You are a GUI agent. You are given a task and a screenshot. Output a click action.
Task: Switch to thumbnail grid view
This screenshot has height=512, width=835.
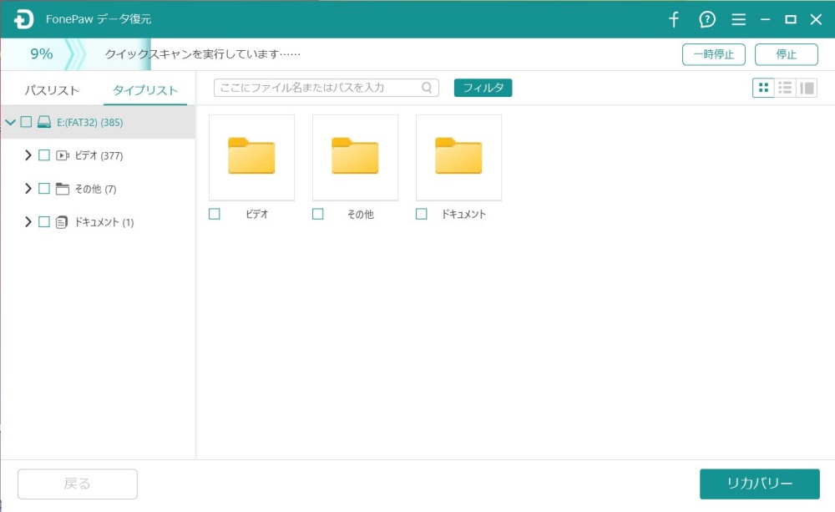(x=763, y=88)
